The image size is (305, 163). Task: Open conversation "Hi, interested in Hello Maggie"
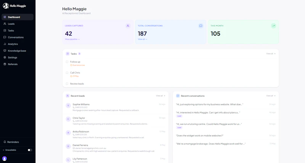(208, 112)
